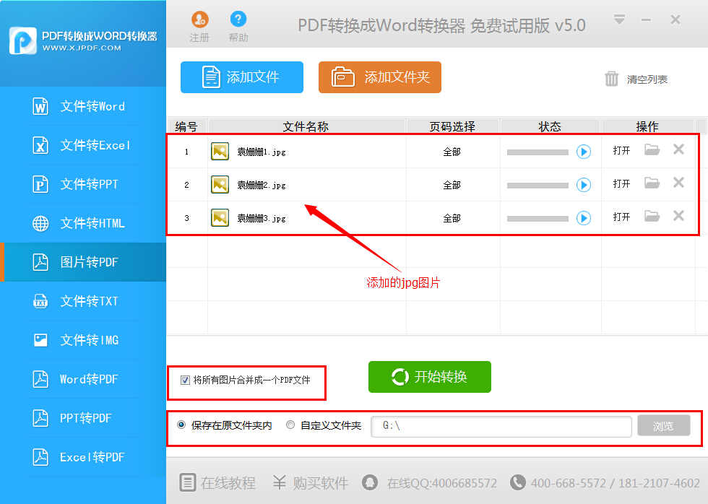Select file name 袁姗姗1.jpg

pyautogui.click(x=262, y=152)
